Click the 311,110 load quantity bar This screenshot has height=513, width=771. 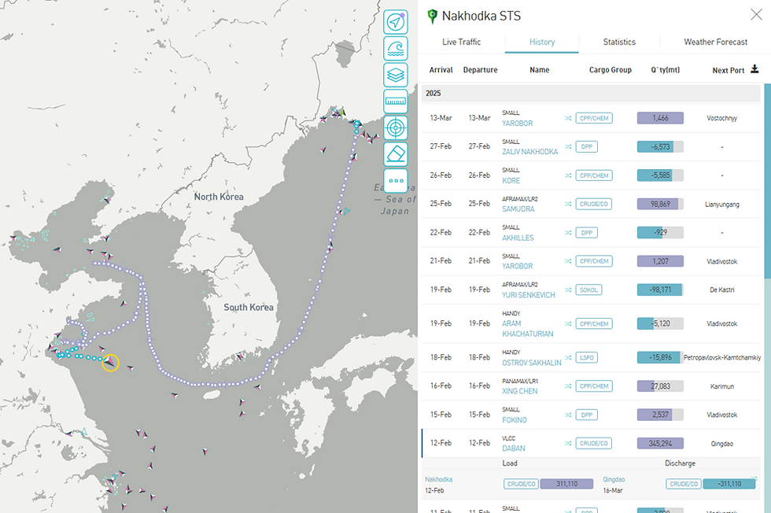[x=566, y=484]
